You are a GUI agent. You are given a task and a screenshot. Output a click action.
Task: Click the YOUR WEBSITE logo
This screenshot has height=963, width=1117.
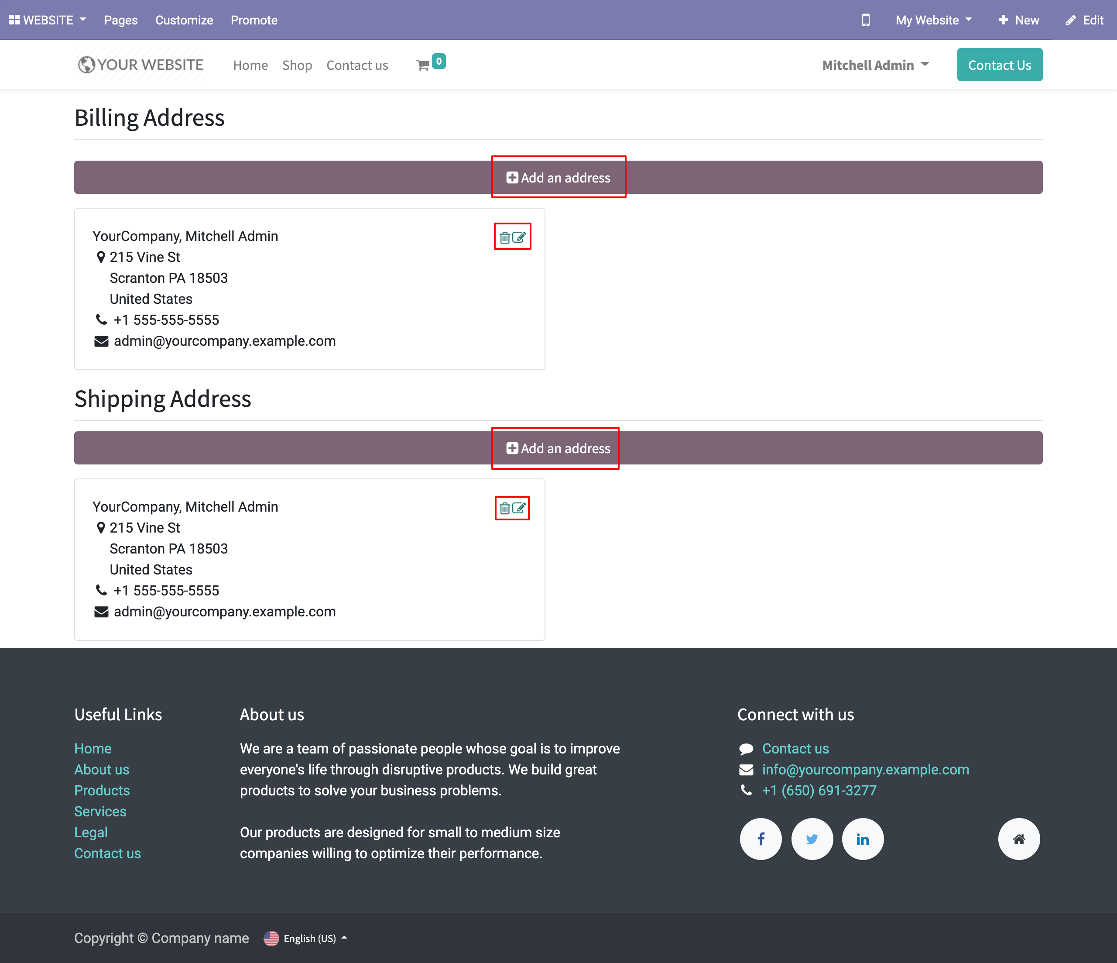pyautogui.click(x=140, y=65)
